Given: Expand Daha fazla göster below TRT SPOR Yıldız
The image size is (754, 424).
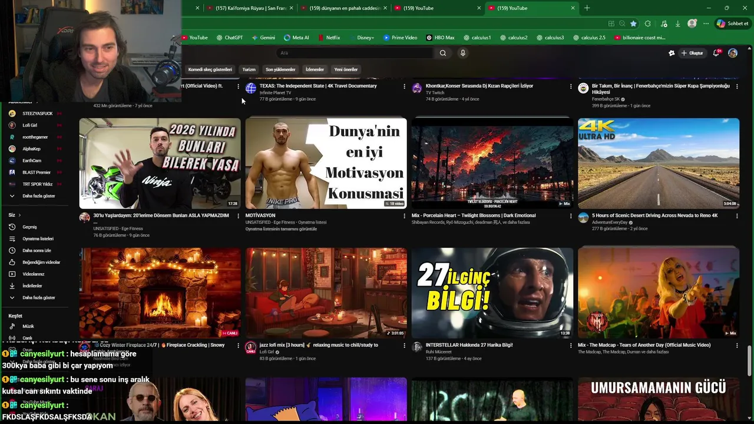Looking at the screenshot, I should [38, 196].
